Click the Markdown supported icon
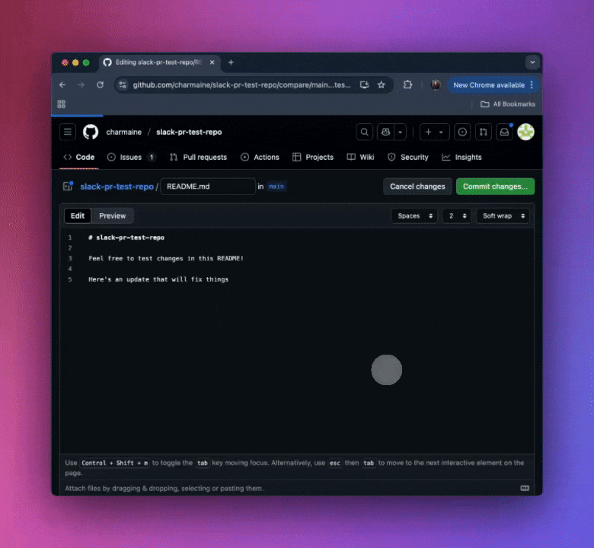 tap(525, 488)
